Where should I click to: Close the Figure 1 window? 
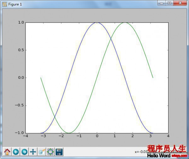coord(180,3)
